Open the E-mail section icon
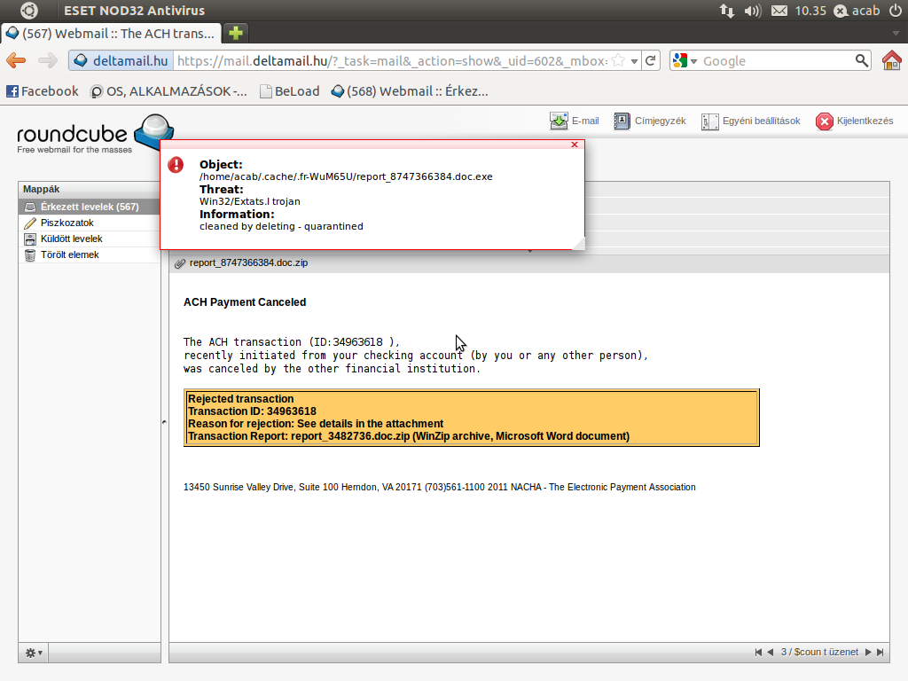Viewport: 908px width, 681px height. tap(574, 121)
